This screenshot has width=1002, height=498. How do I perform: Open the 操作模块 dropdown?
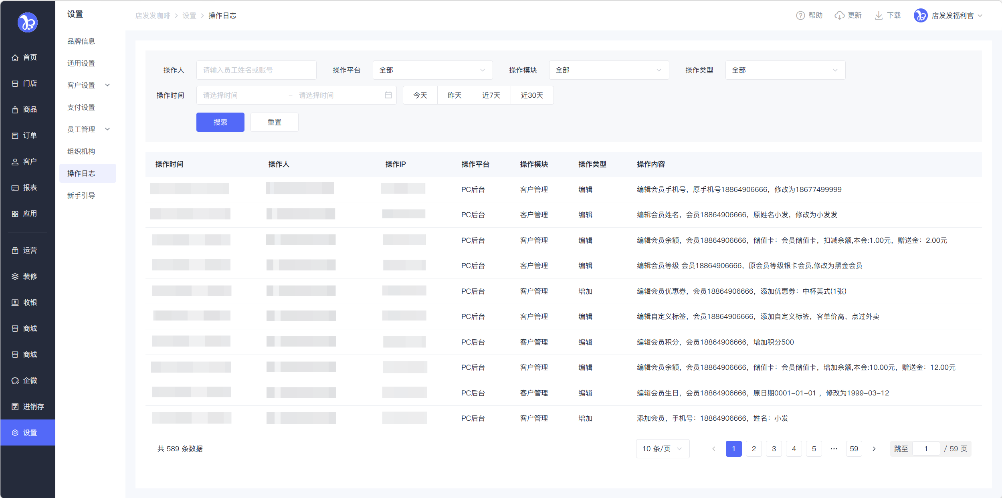608,70
